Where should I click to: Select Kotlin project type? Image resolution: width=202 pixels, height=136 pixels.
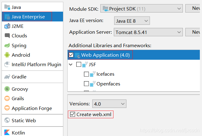pyautogui.click(x=33, y=133)
